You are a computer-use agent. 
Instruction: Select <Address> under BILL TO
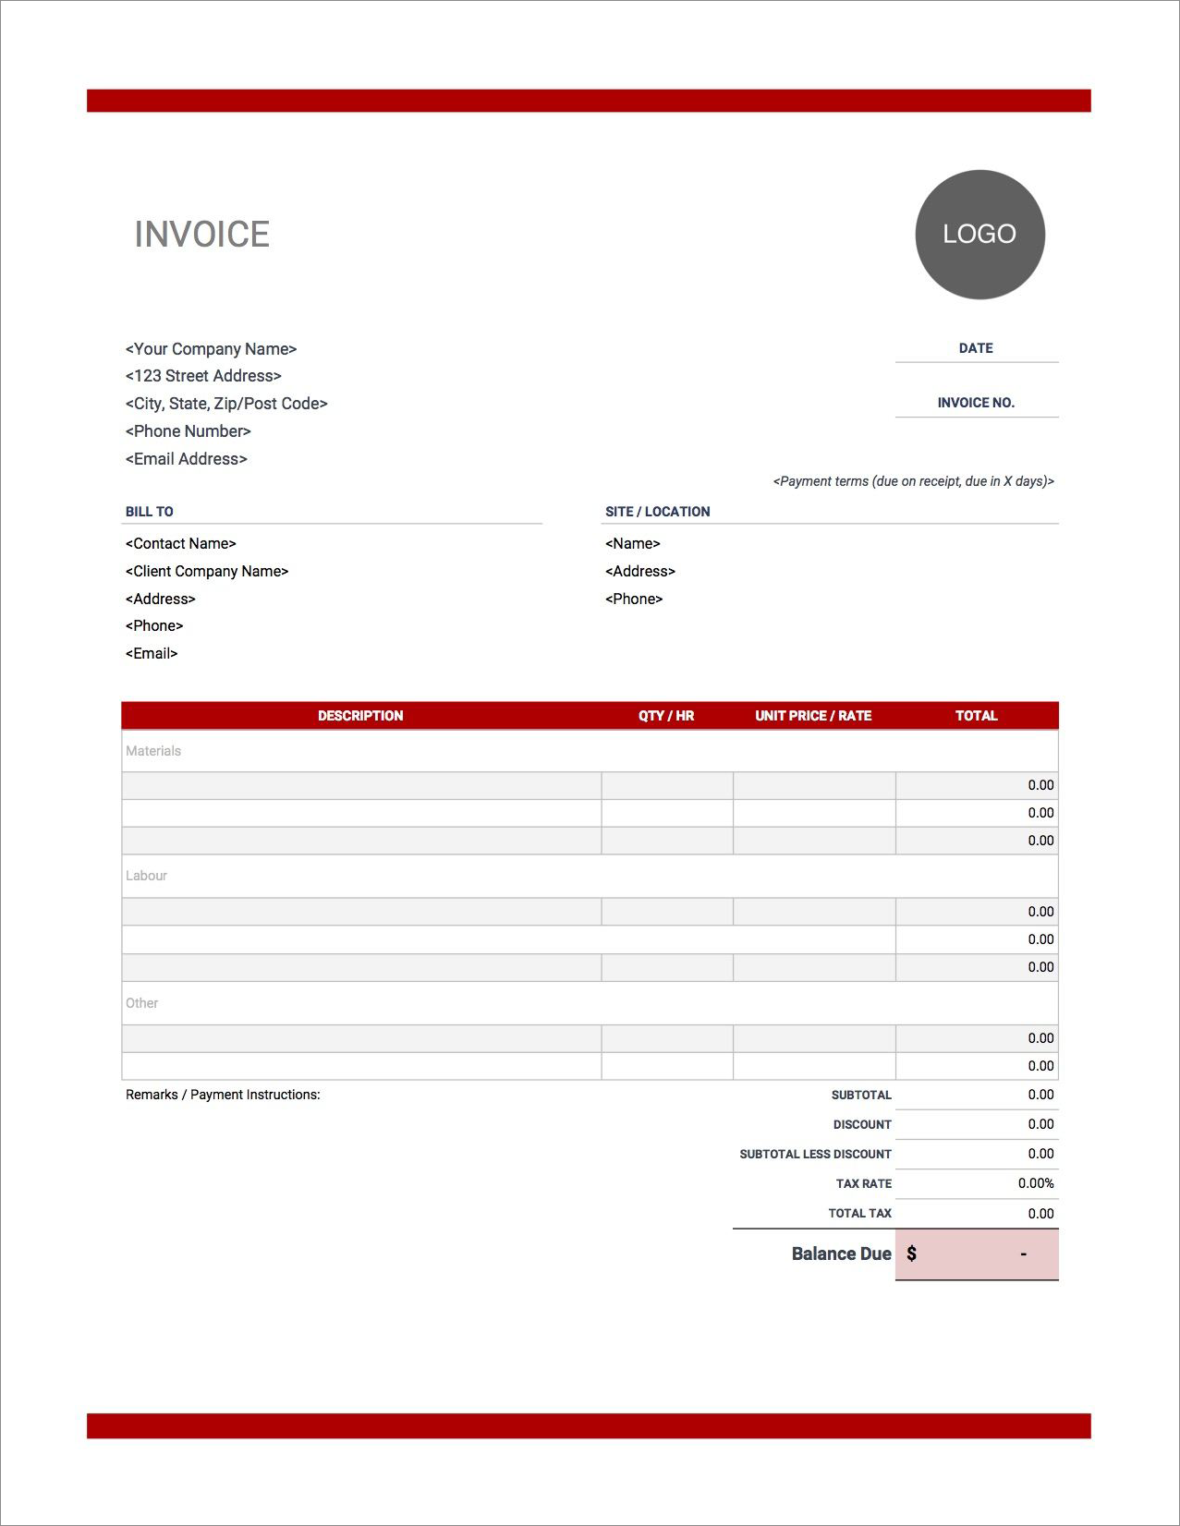pos(161,599)
